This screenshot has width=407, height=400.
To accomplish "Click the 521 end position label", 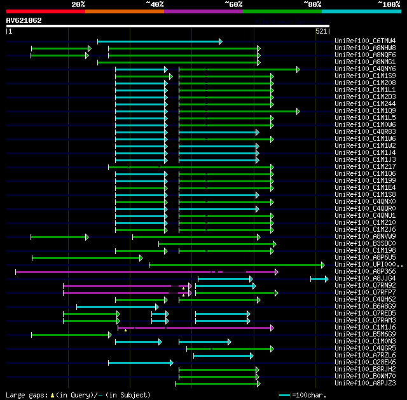I will (321, 31).
